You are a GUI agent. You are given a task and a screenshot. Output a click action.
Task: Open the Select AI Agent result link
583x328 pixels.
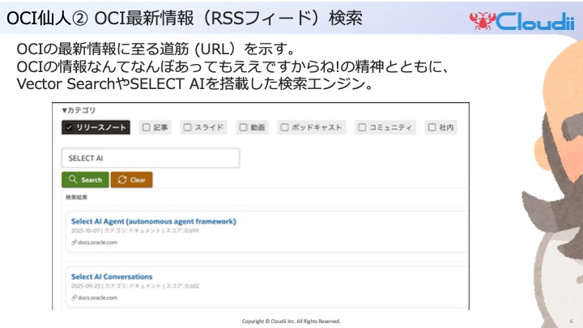[x=153, y=221]
